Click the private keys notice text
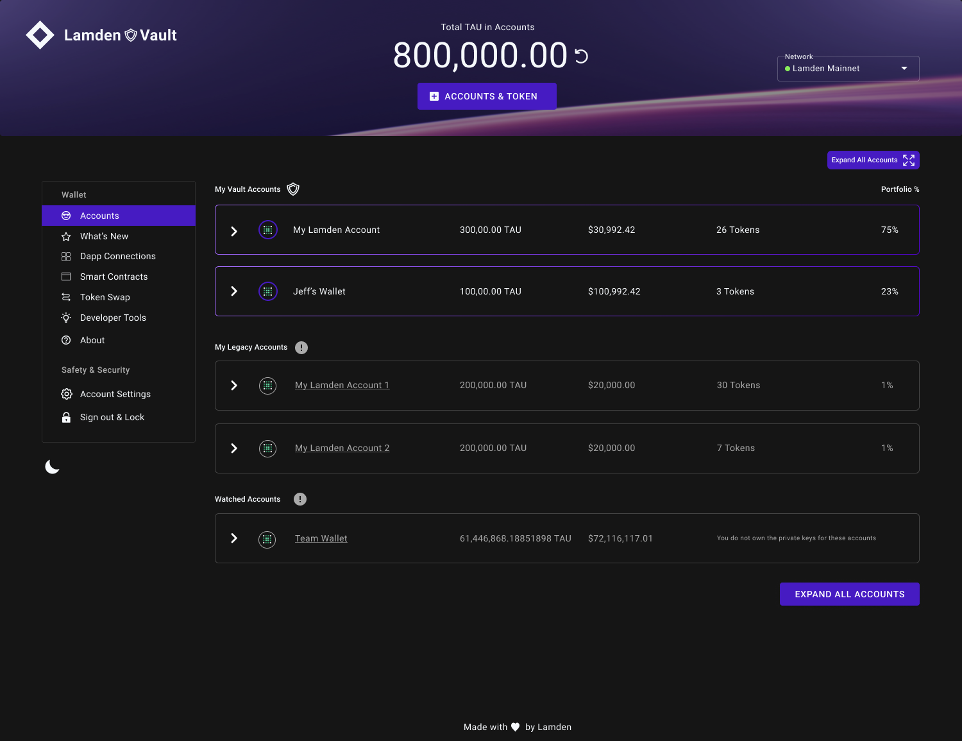This screenshot has height=741, width=962. (x=797, y=538)
